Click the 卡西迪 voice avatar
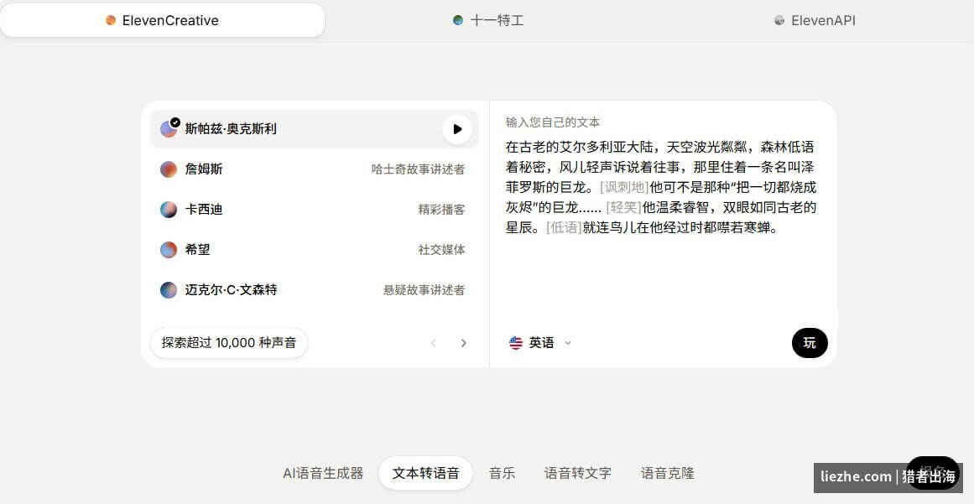974x504 pixels. (x=169, y=210)
